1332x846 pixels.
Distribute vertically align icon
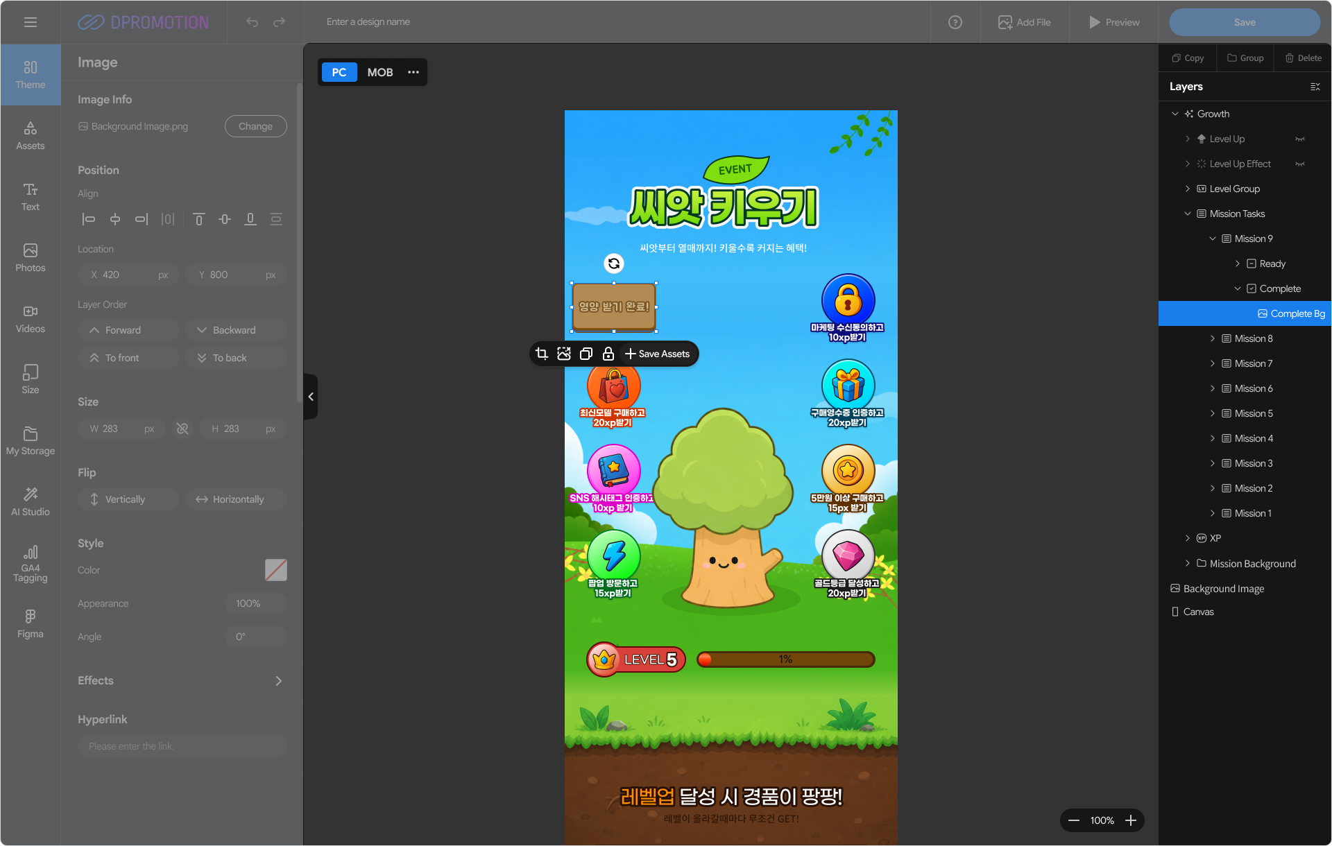[276, 219]
